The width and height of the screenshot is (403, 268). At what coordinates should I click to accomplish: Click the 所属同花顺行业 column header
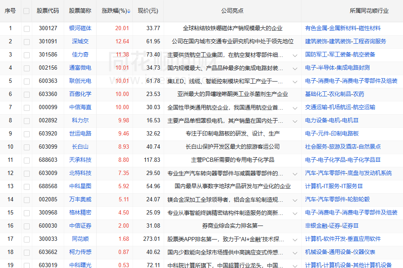coord(369,11)
